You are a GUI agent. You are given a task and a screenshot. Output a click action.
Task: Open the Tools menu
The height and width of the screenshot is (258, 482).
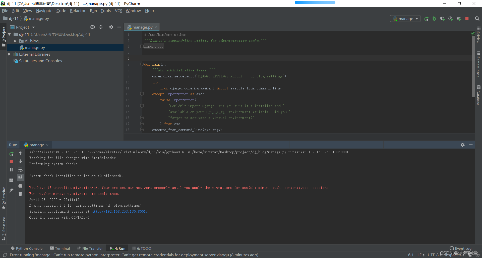click(x=105, y=11)
